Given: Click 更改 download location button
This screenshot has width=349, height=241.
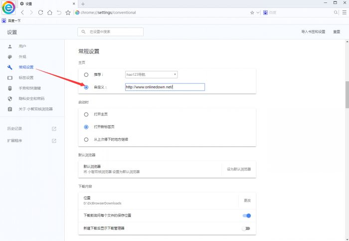Looking at the screenshot, I should click(247, 201).
